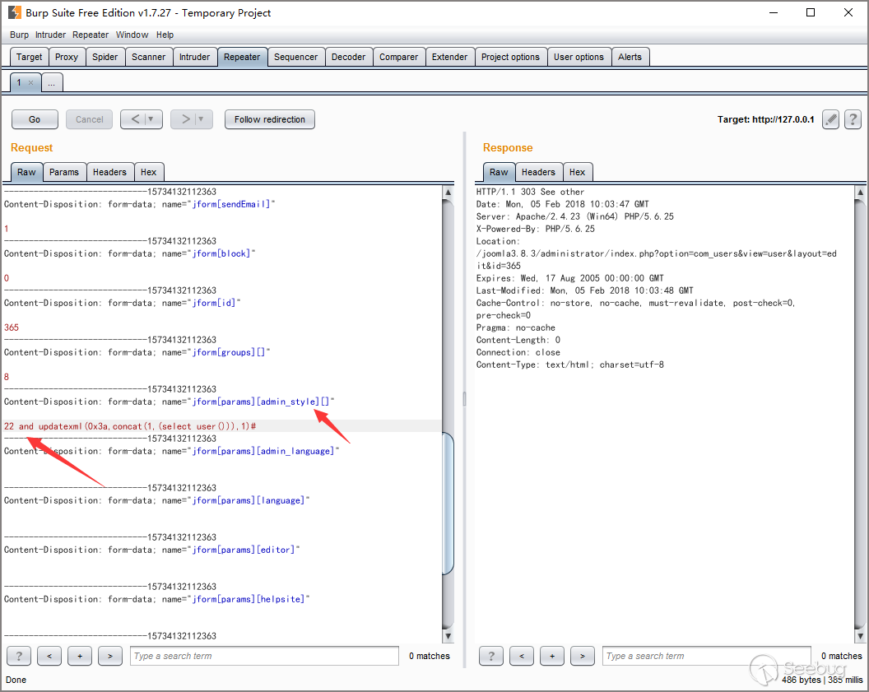Switch to the Scanner tab
The height and width of the screenshot is (692, 869).
click(x=148, y=57)
